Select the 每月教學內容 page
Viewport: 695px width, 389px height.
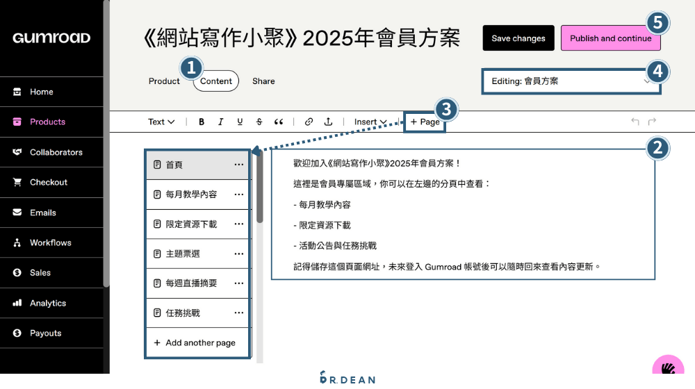(198, 194)
